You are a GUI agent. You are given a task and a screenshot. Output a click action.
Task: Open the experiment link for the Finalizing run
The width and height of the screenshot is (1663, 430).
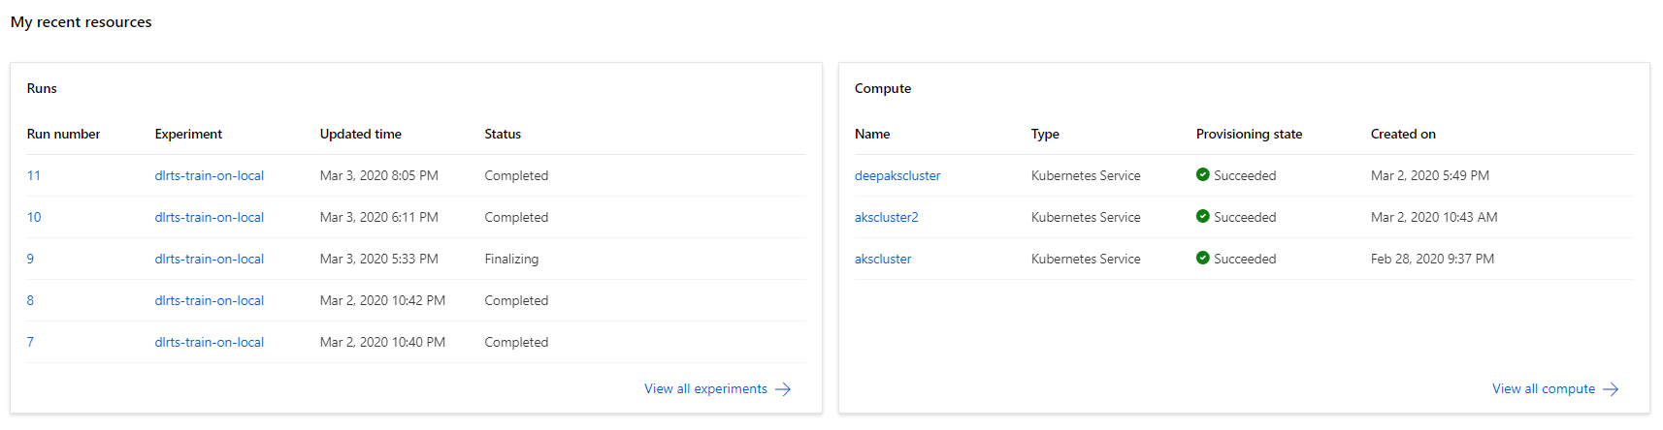pyautogui.click(x=209, y=259)
